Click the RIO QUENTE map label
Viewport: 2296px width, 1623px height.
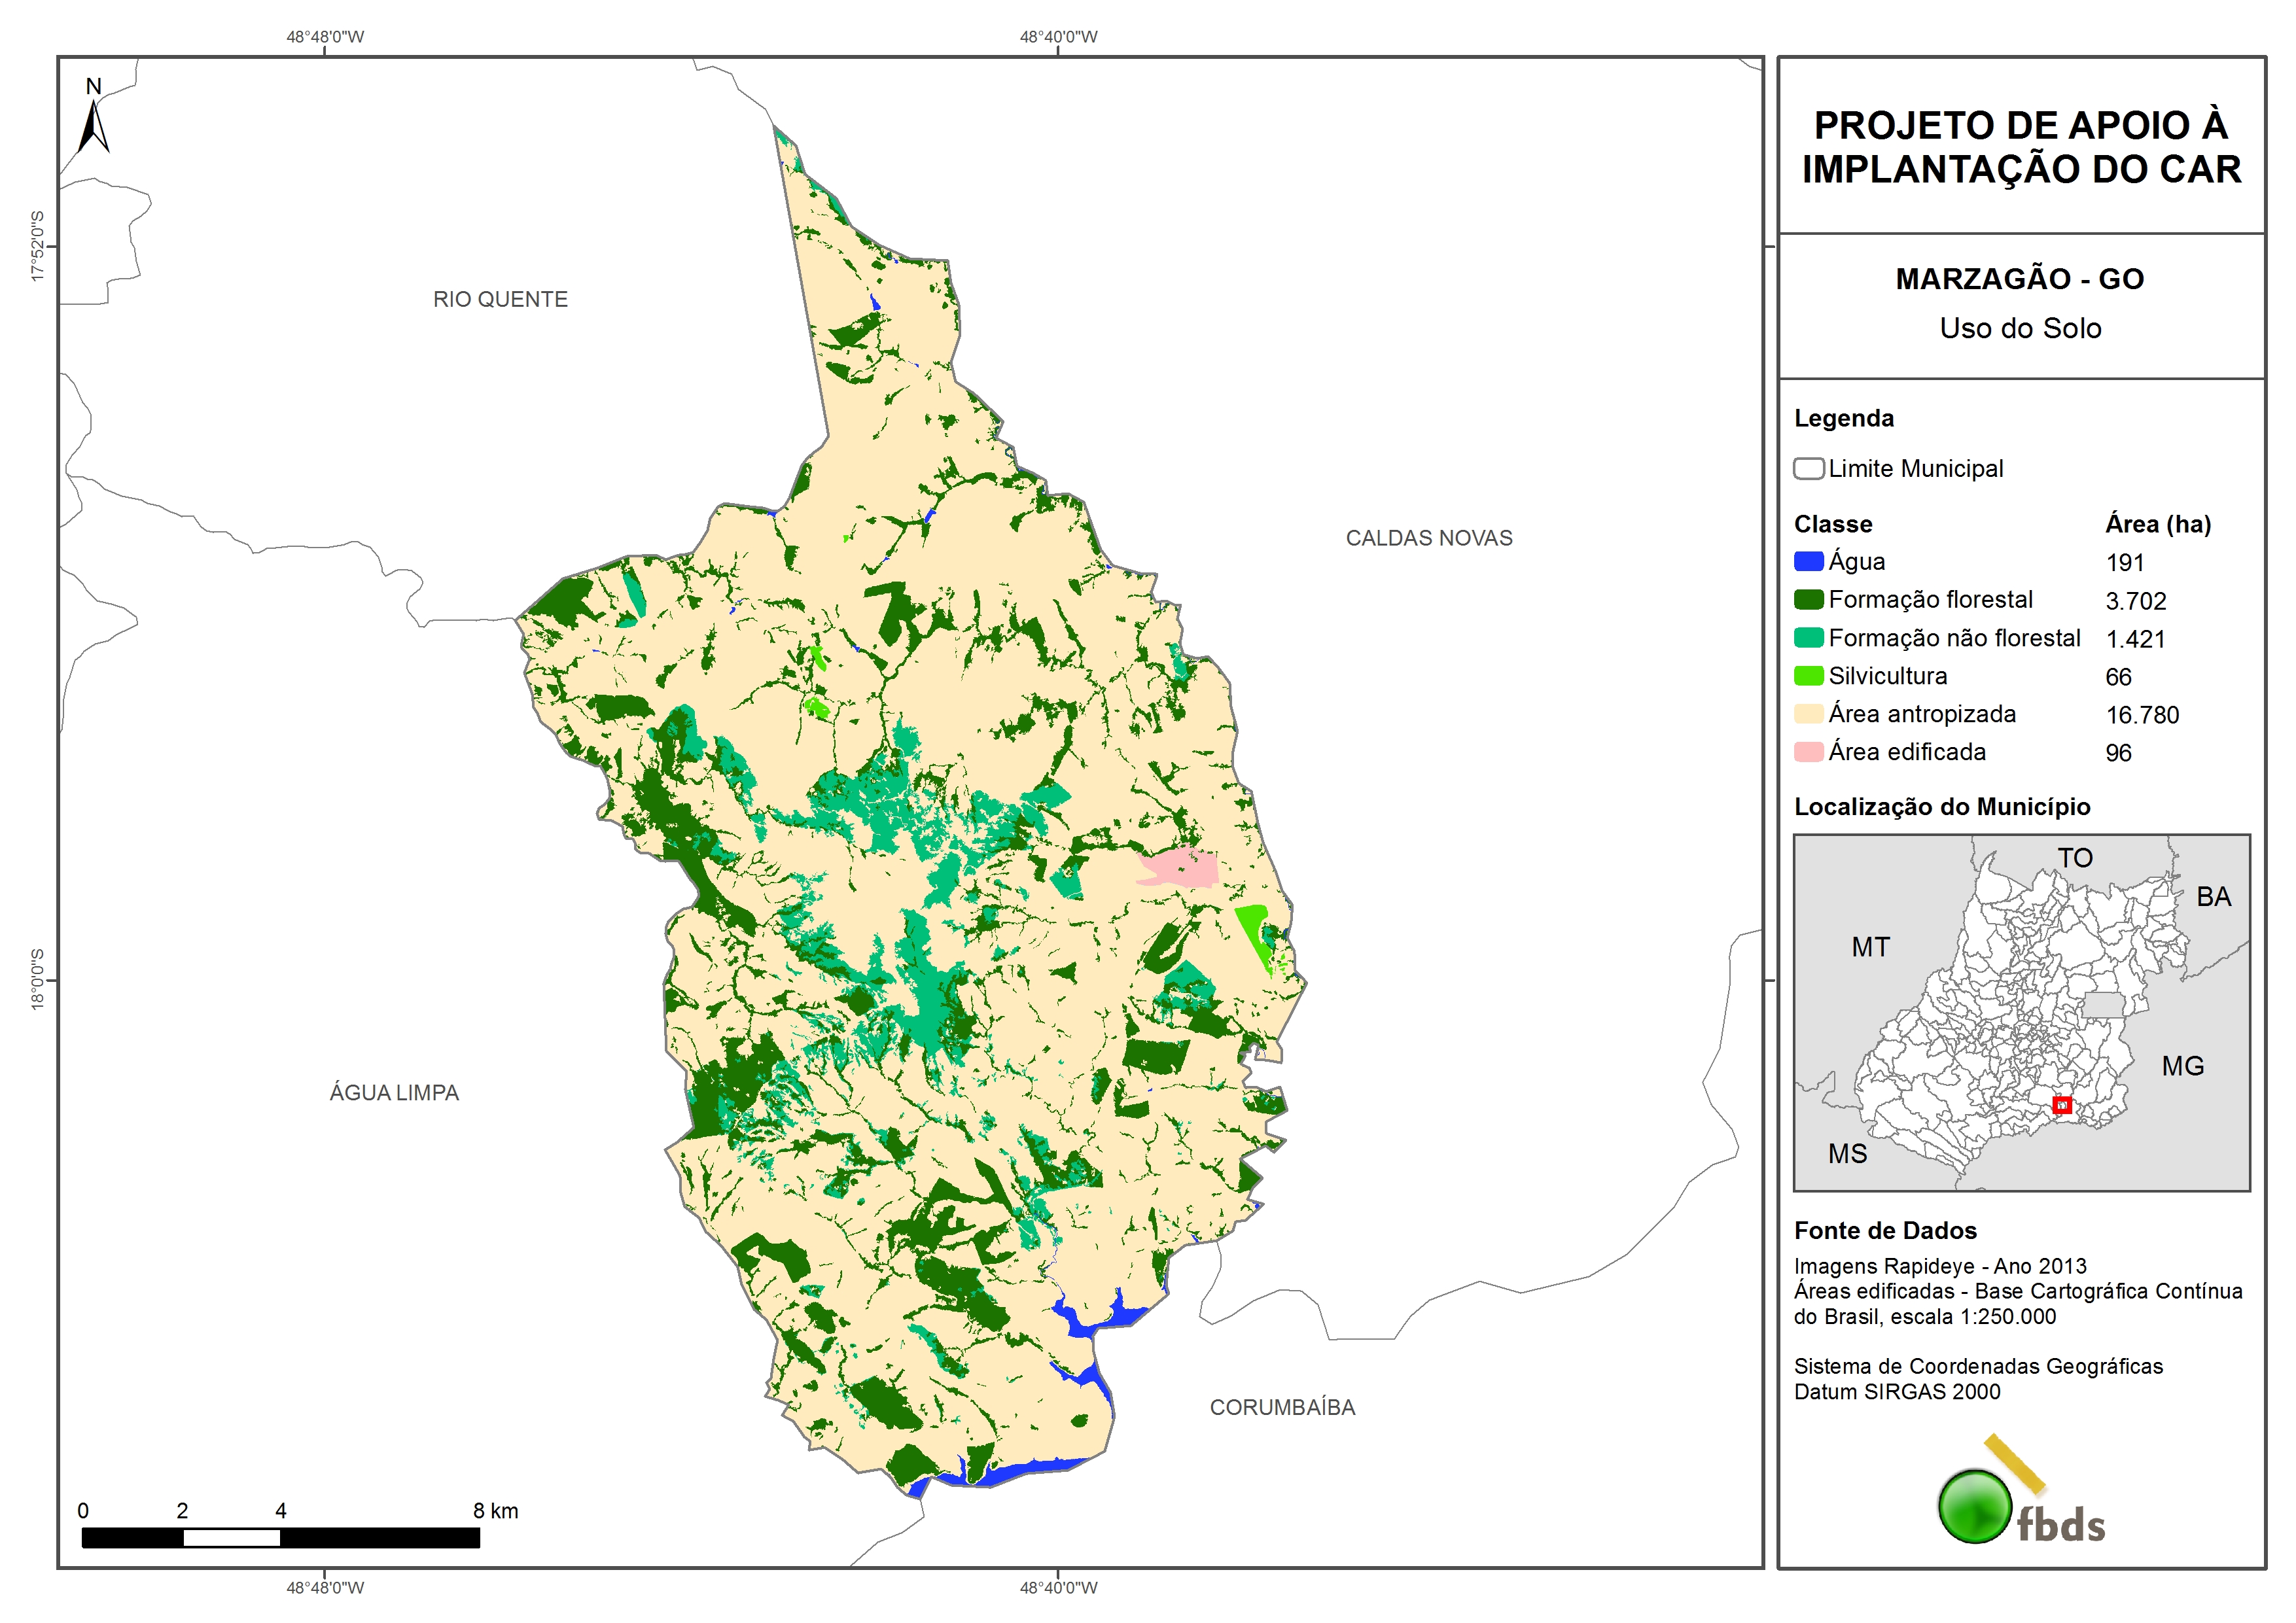(x=500, y=299)
